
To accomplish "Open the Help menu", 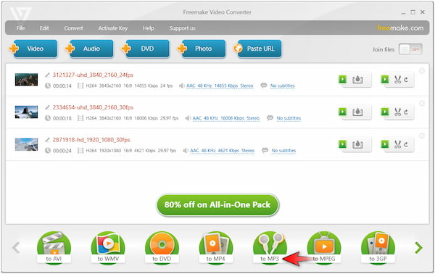I will pos(149,28).
